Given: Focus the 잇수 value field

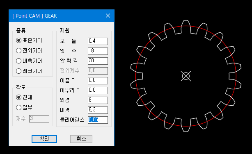Looking at the screenshot, I should coord(98,51).
